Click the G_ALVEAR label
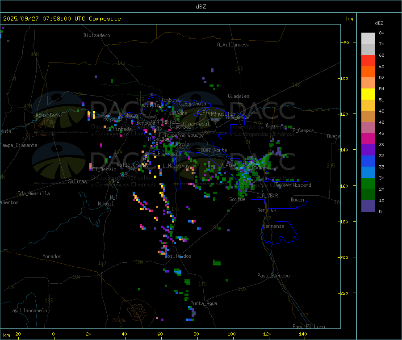Screen dimensions: 402x340 pyautogui.click(x=267, y=196)
